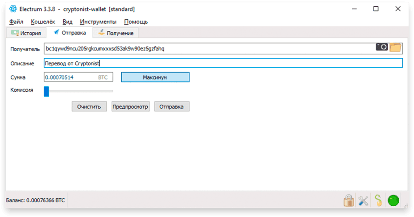The height and width of the screenshot is (217, 414).
Task: Click the Очистить button
Action: pyautogui.click(x=89, y=106)
